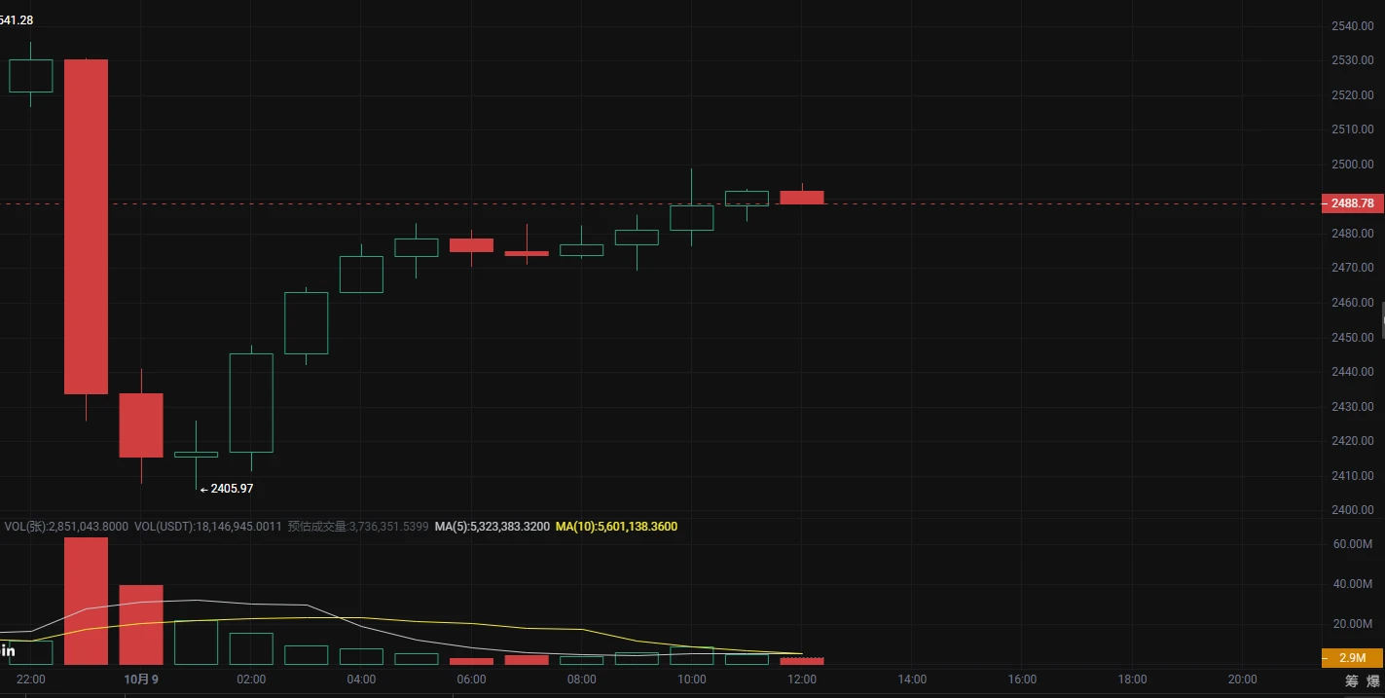Image resolution: width=1385 pixels, height=698 pixels.
Task: Click the 2420.00 price axis label
Action: coord(1353,441)
